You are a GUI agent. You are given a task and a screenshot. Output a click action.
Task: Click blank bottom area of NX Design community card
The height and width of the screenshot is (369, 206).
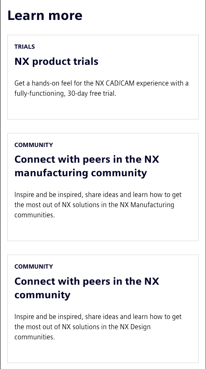coord(103,351)
